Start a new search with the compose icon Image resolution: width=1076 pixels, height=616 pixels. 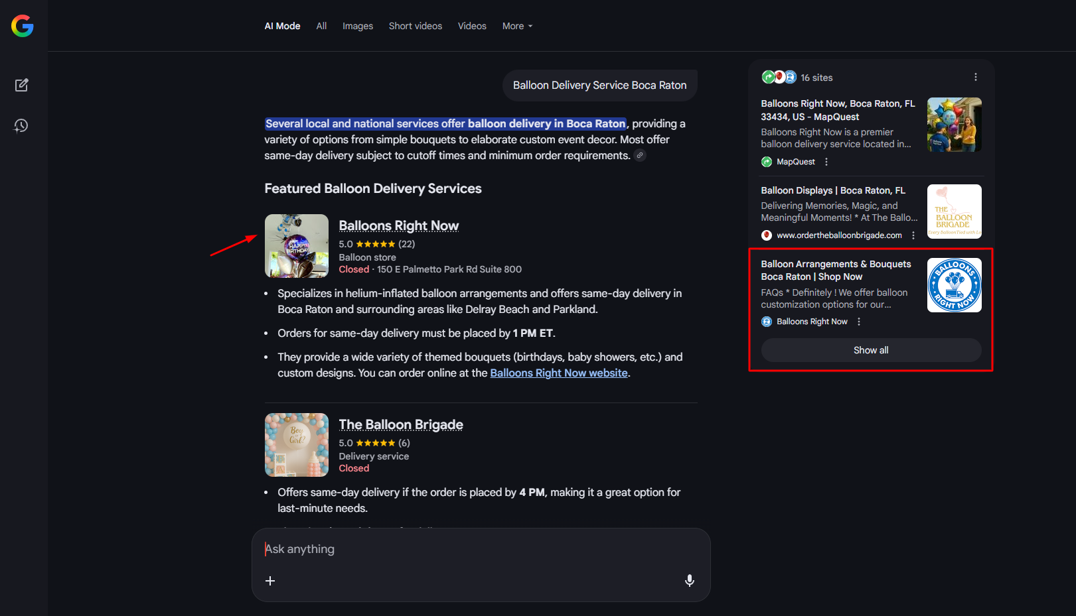point(21,85)
